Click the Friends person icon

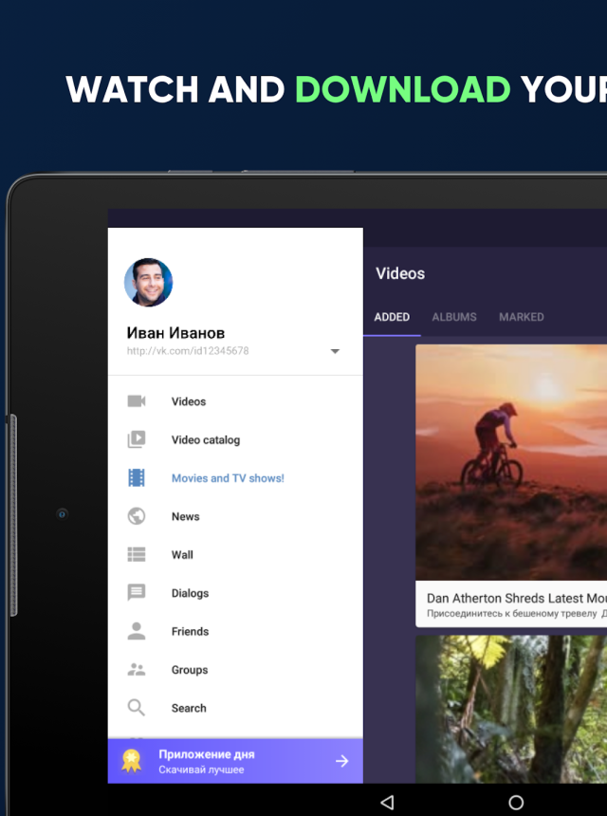pyautogui.click(x=137, y=631)
